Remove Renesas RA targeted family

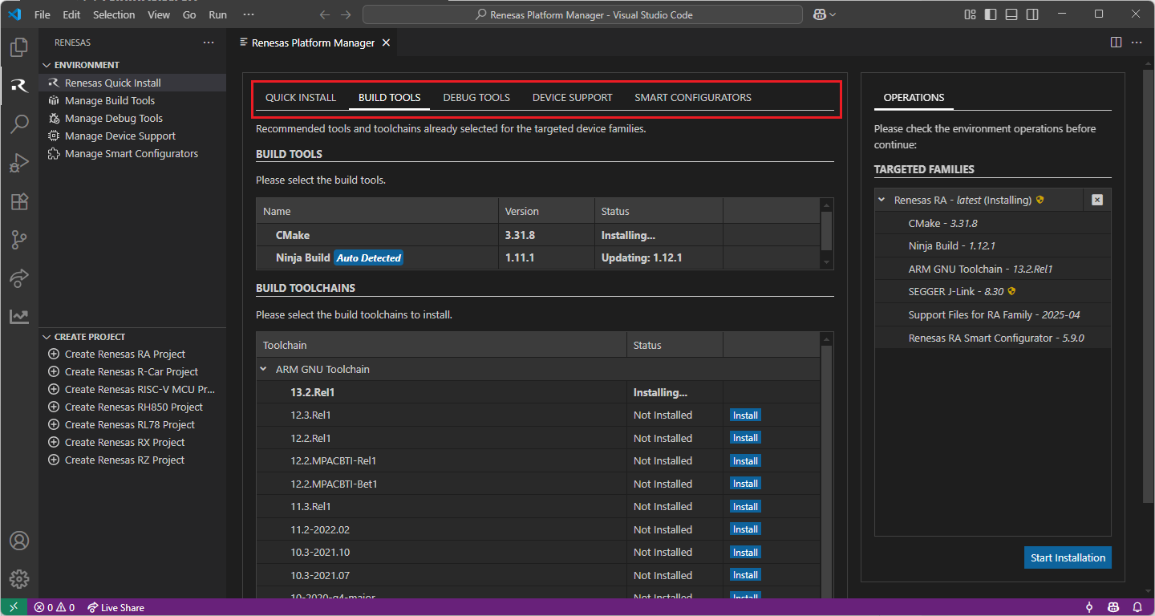[1096, 200]
